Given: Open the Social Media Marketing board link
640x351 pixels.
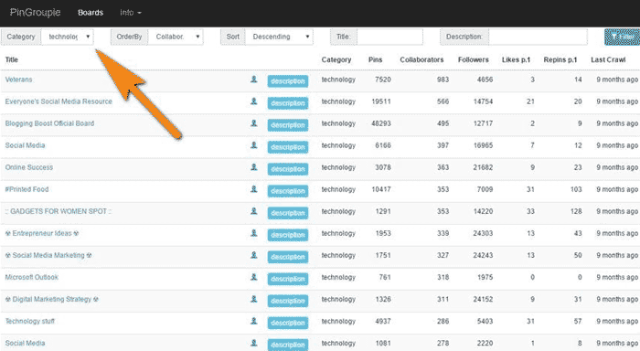Looking at the screenshot, I should point(48,255).
